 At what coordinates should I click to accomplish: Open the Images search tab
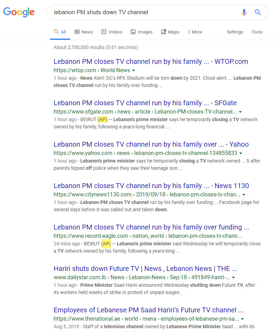141,32
